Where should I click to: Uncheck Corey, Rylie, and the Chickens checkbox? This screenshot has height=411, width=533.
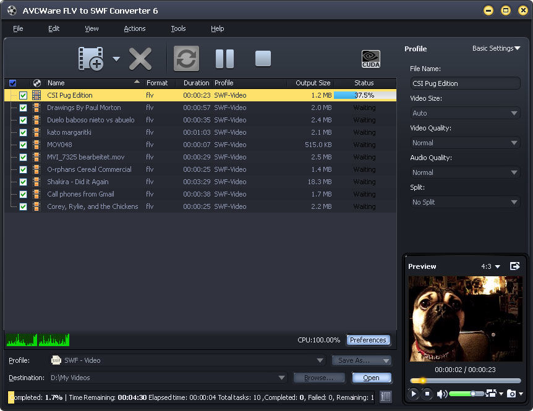[23, 206]
